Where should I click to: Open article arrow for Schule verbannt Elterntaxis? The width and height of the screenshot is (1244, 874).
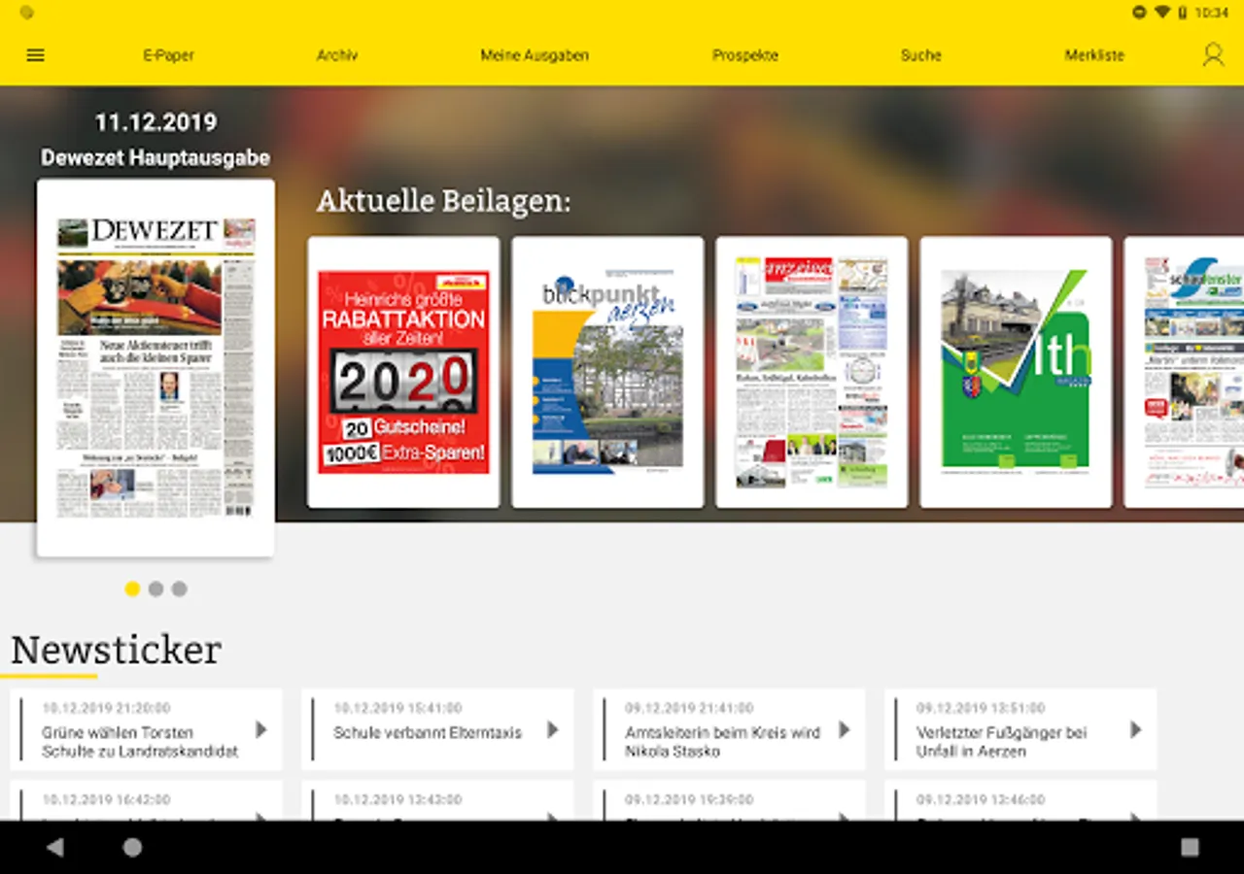tap(552, 729)
